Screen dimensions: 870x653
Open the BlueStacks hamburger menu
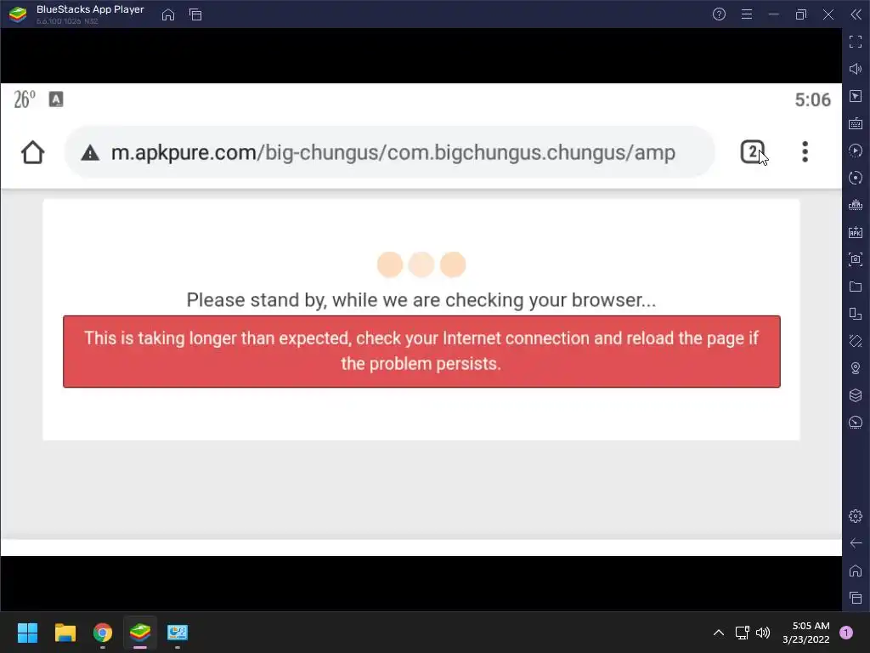(x=747, y=14)
